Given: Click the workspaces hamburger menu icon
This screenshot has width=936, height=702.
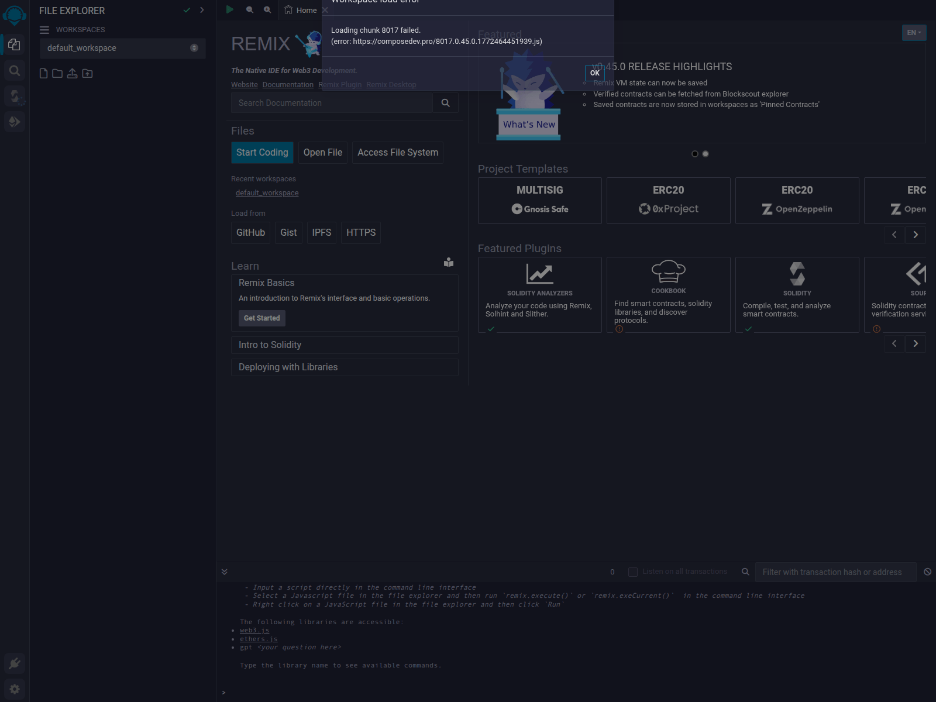Looking at the screenshot, I should click(x=44, y=30).
